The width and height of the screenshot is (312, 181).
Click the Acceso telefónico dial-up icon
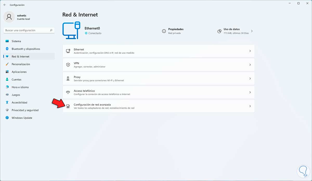(x=68, y=92)
